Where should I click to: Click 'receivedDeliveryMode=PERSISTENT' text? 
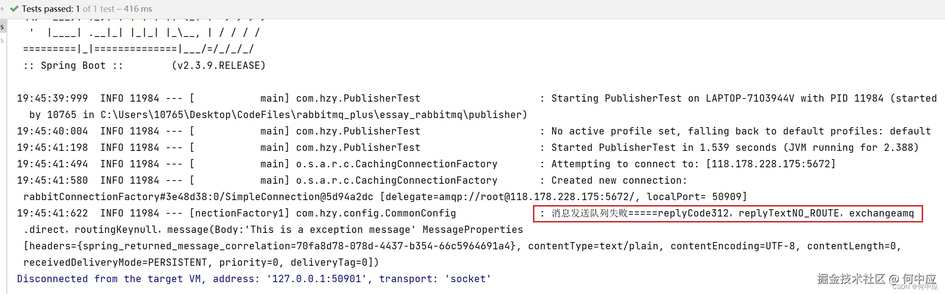[x=115, y=263]
